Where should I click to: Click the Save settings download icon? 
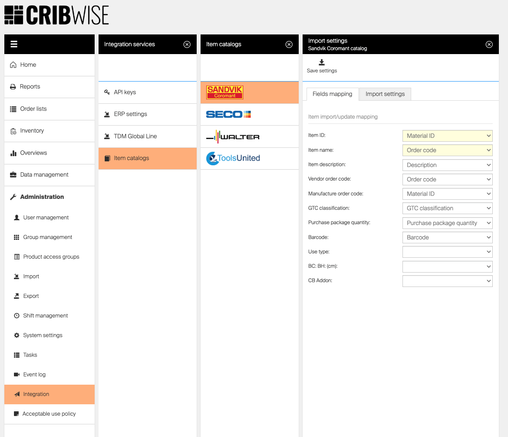pos(322,62)
